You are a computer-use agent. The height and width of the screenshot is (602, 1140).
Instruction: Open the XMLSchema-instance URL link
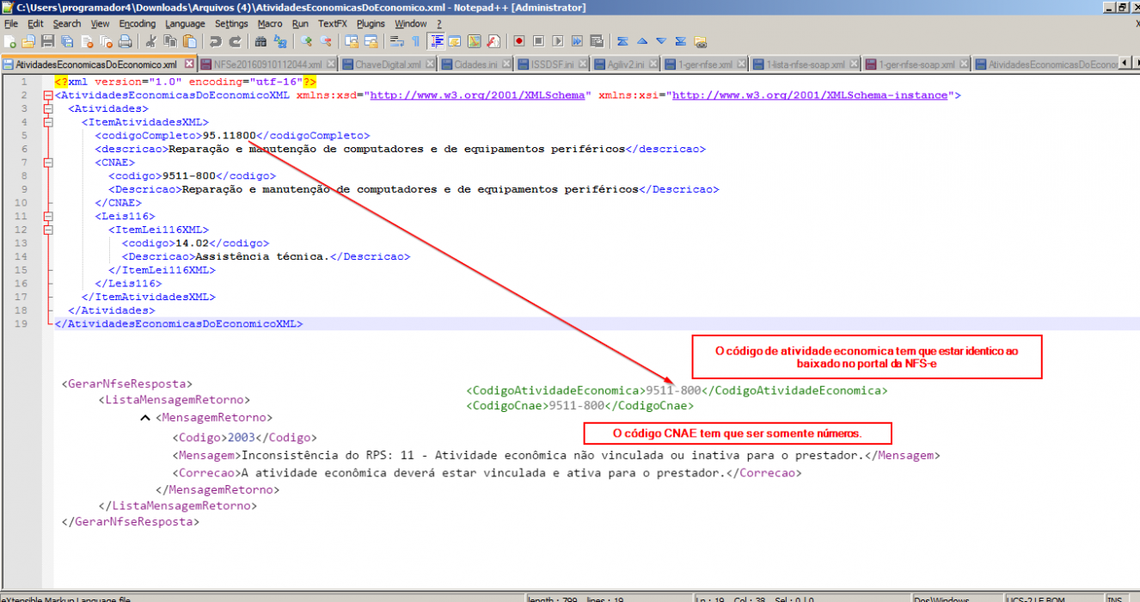(808, 95)
